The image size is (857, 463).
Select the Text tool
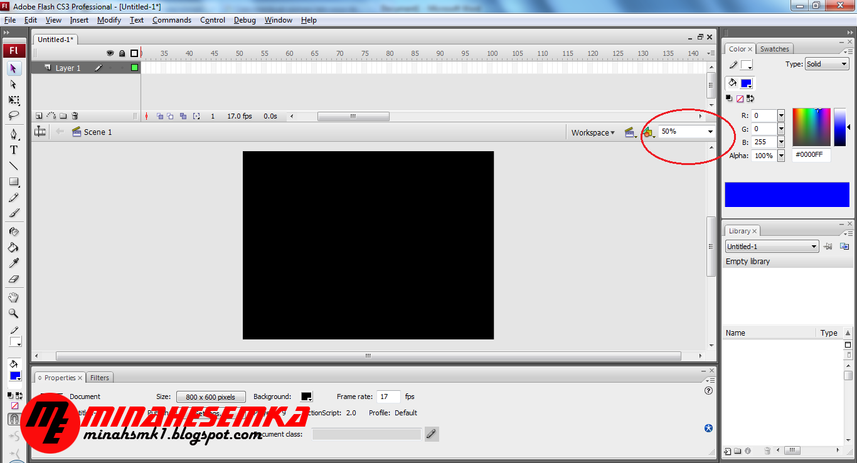[x=14, y=149]
